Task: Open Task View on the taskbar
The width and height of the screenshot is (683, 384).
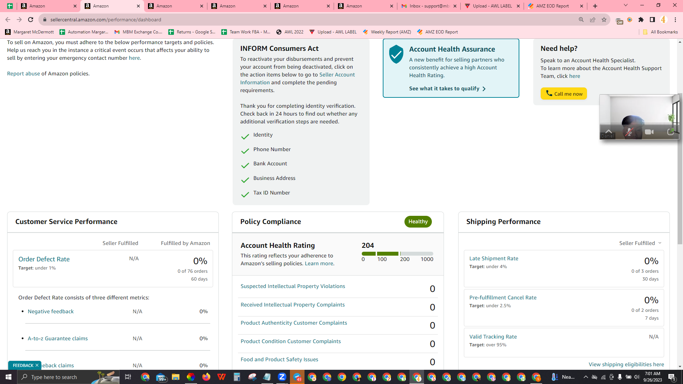Action: click(128, 377)
